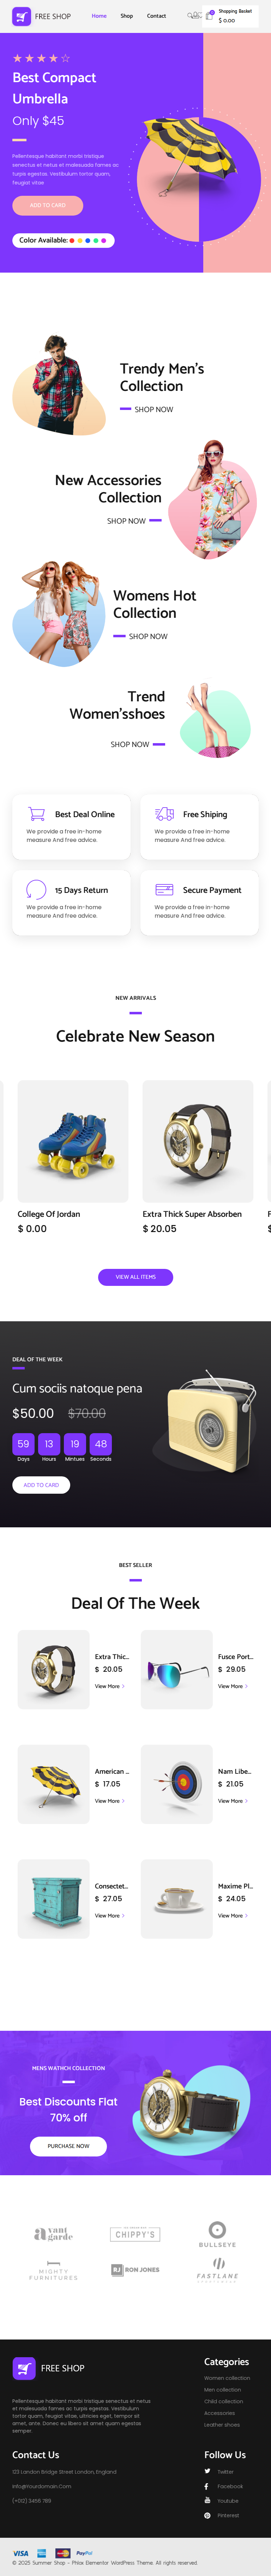The height and width of the screenshot is (2576, 271).
Task: Open the Youtube icon in footer
Action: [x=207, y=2500]
